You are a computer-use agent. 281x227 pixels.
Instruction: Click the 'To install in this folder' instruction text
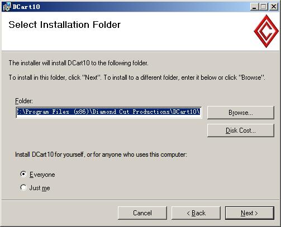click(x=137, y=78)
